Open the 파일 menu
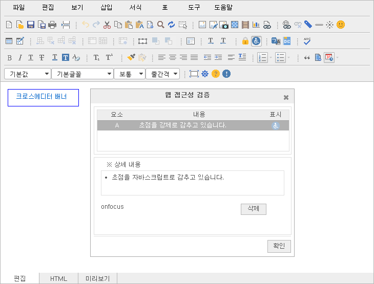 [x=19, y=7]
